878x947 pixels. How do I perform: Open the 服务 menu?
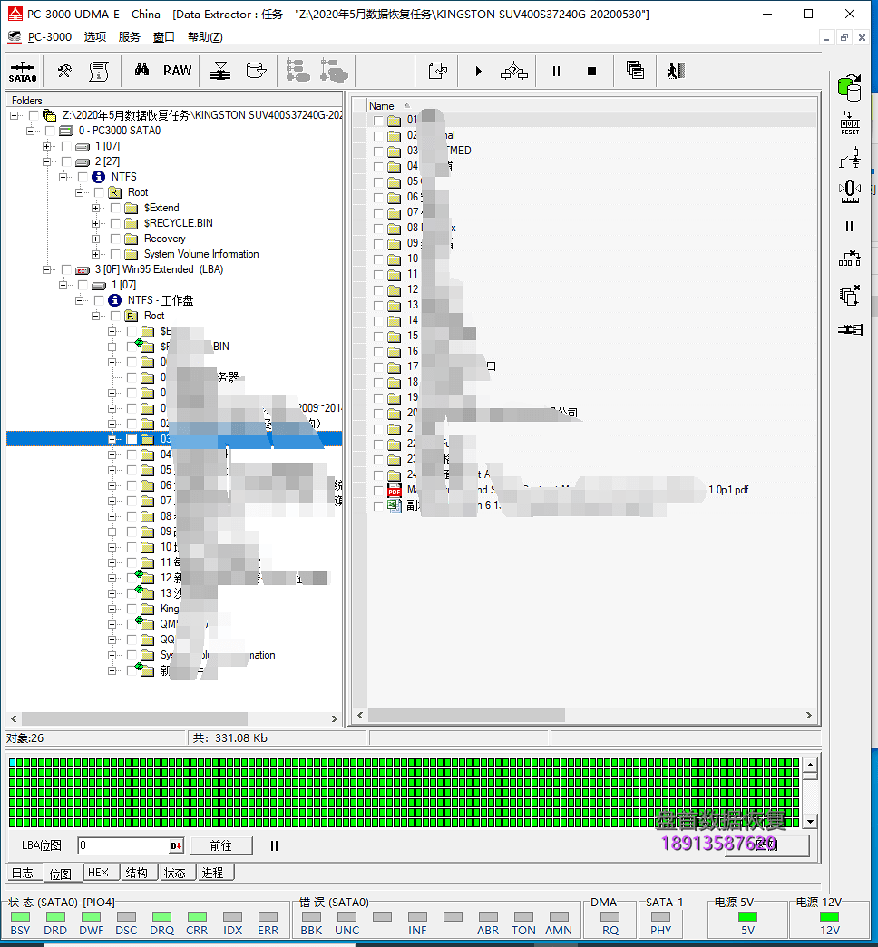(x=129, y=37)
